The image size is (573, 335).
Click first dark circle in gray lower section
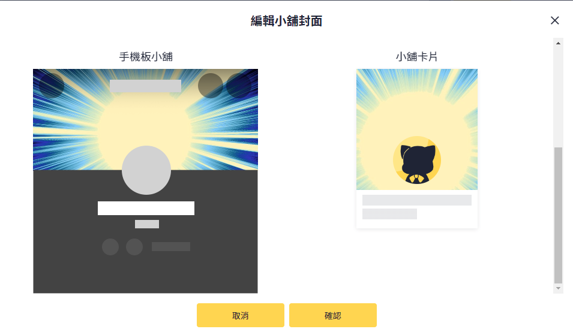click(x=110, y=247)
